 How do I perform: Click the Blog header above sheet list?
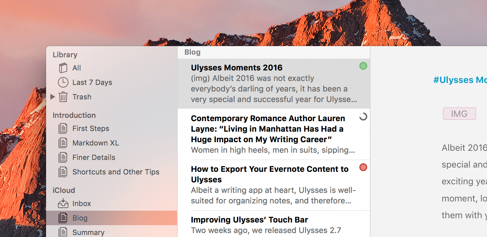(192, 52)
